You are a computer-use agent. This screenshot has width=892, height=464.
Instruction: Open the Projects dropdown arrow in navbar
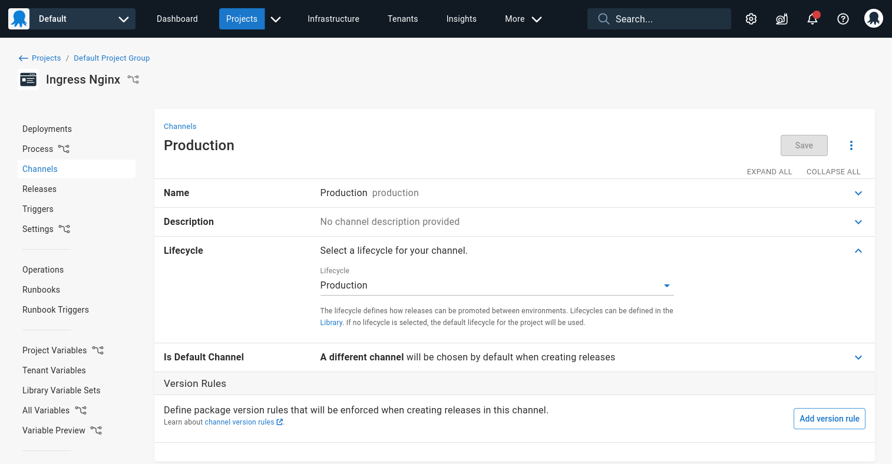click(276, 19)
